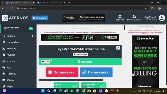167x94 pixels.
Task: Click the address bar showing aternos.org/server/
Action: click(82, 8)
